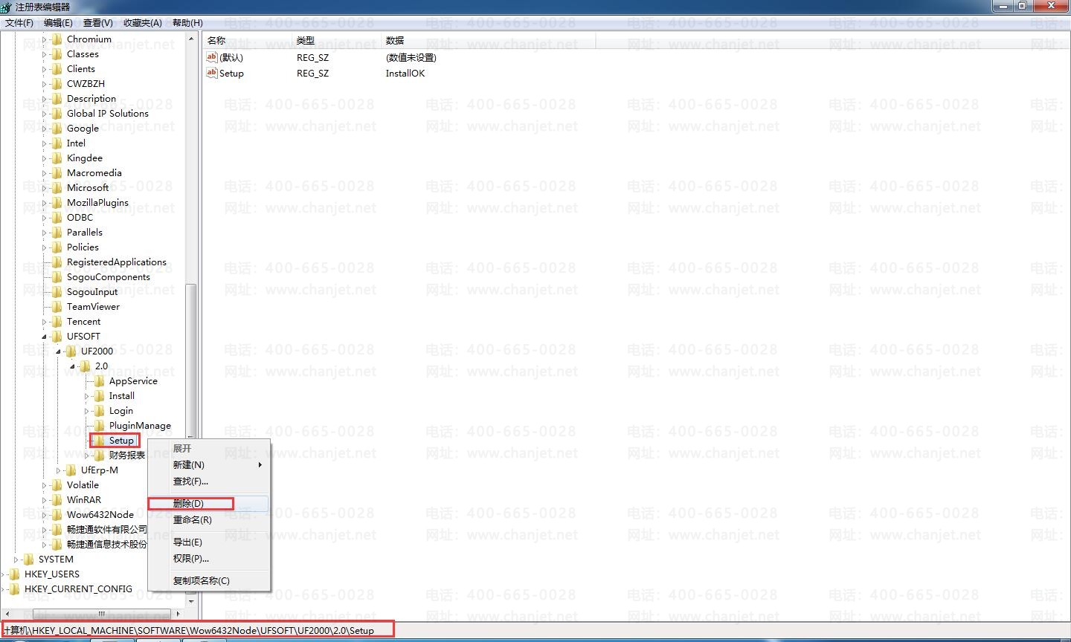The image size is (1071, 642).
Task: Expand the Microsoft tree node
Action: tap(45, 188)
